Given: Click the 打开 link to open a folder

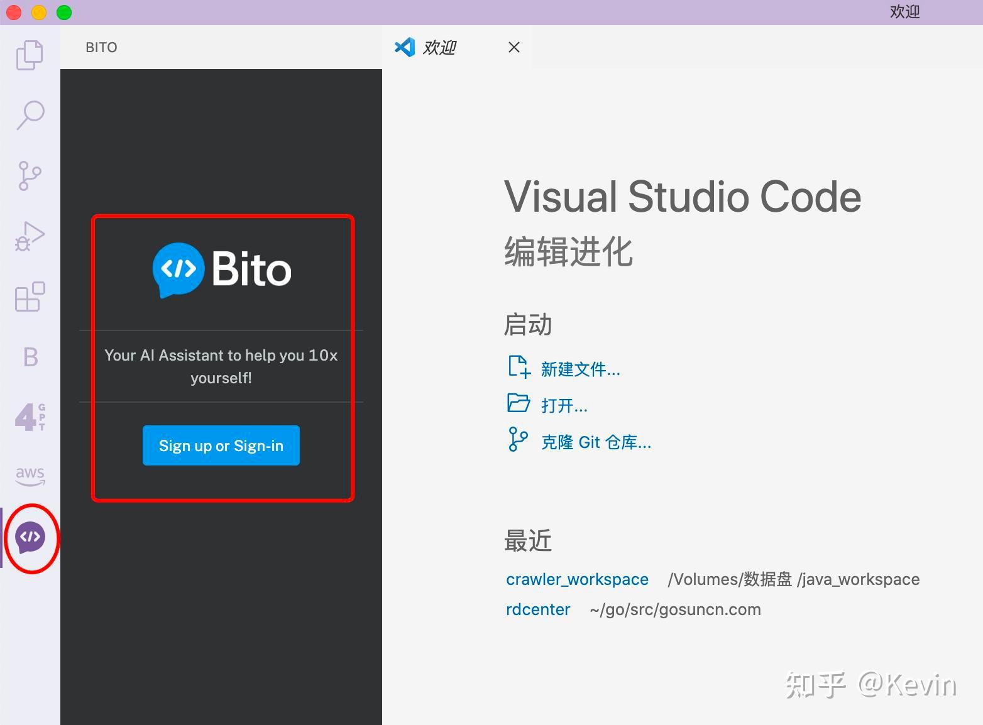Looking at the screenshot, I should tap(564, 405).
